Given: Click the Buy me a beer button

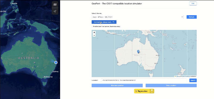Looking at the screenshot, I should (x=144, y=91).
